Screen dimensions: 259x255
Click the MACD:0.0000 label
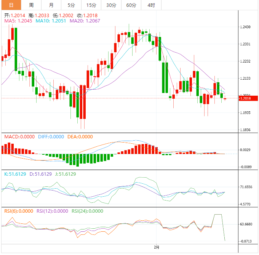pyautogui.click(x=19, y=137)
